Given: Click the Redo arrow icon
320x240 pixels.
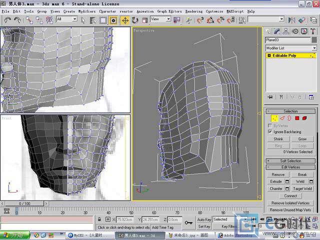Looking at the screenshot, I should tap(17, 20).
